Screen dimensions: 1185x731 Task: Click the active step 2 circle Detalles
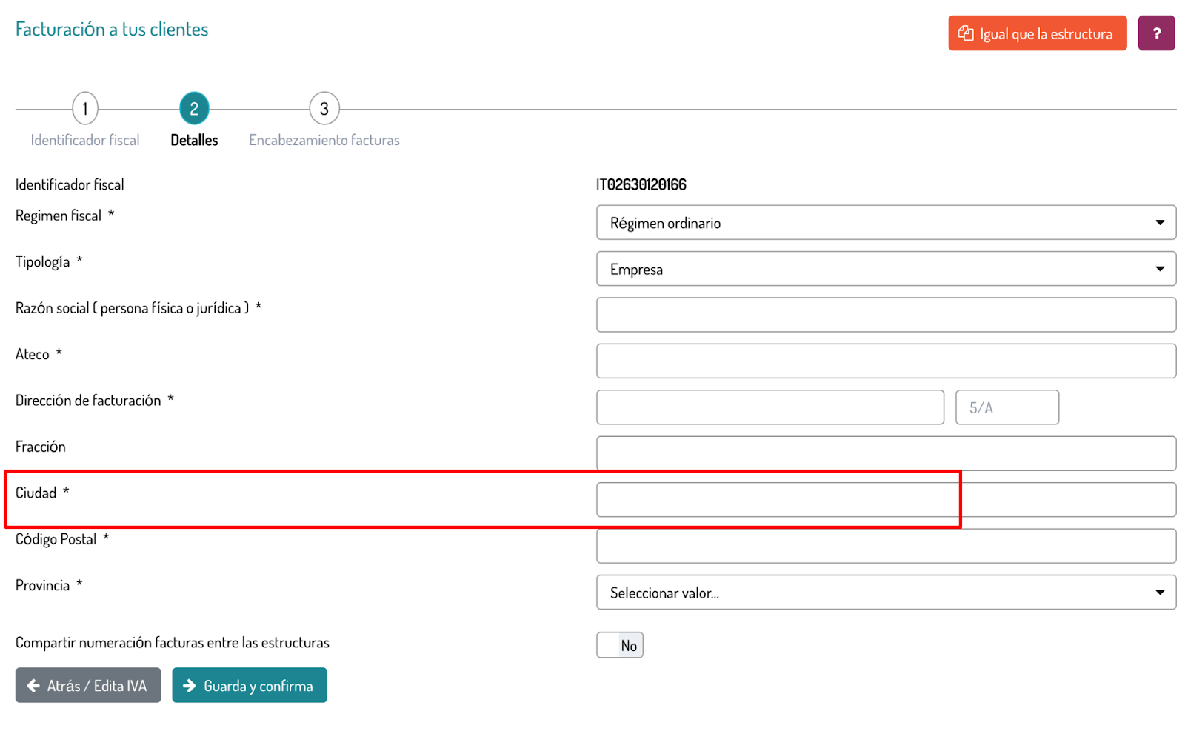tap(194, 109)
